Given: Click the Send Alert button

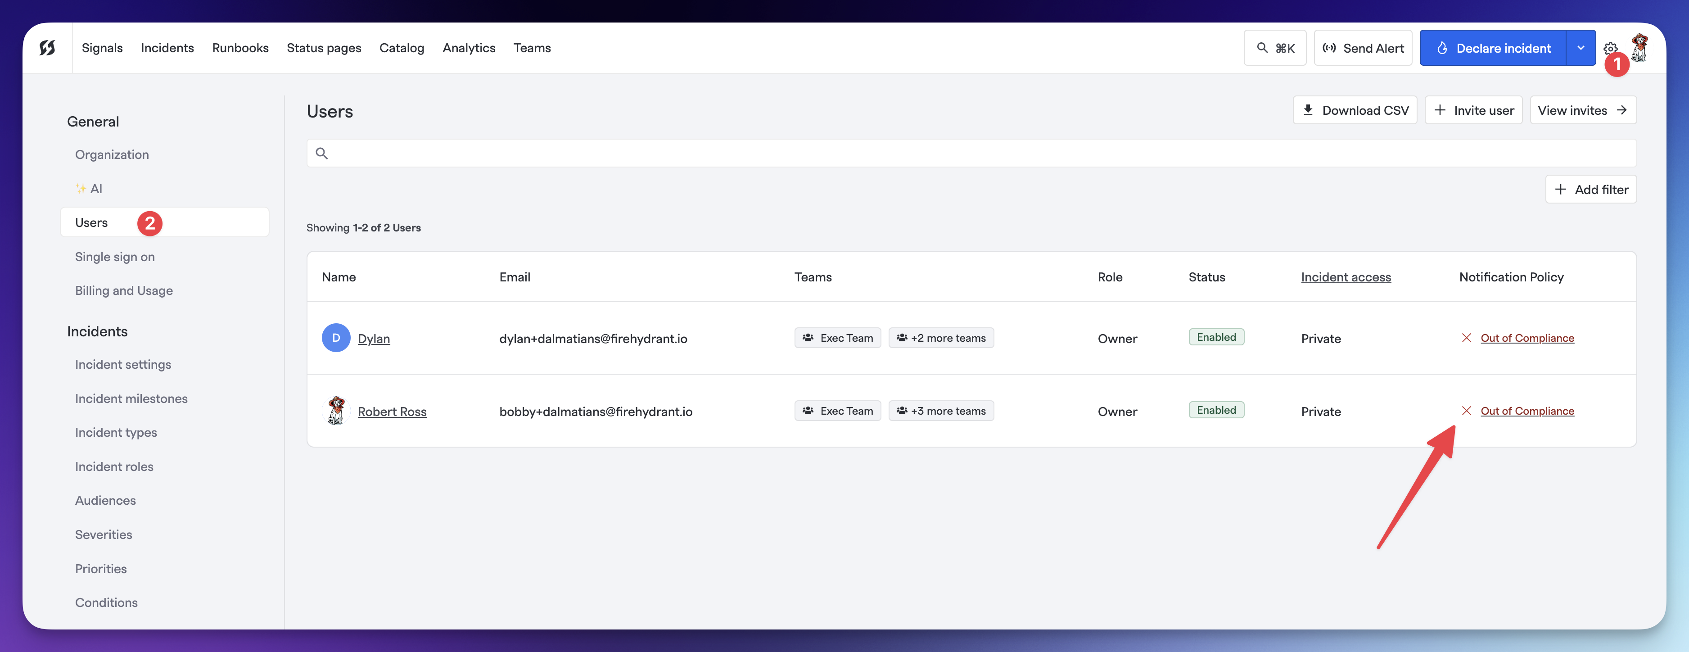Looking at the screenshot, I should [x=1363, y=48].
